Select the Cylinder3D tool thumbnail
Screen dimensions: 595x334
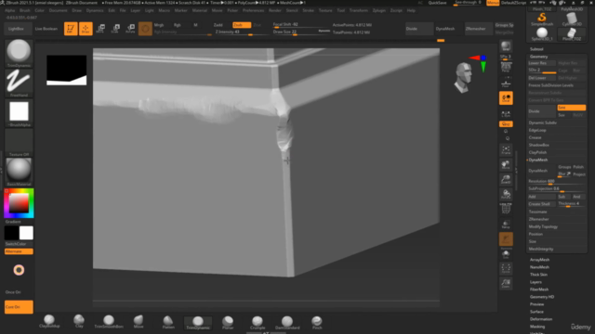[x=572, y=19]
